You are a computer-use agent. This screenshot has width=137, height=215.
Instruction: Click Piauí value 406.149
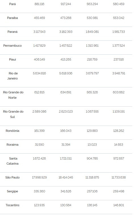39,59
